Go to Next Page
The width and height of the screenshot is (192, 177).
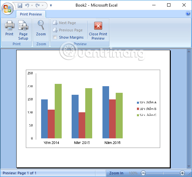64,23
